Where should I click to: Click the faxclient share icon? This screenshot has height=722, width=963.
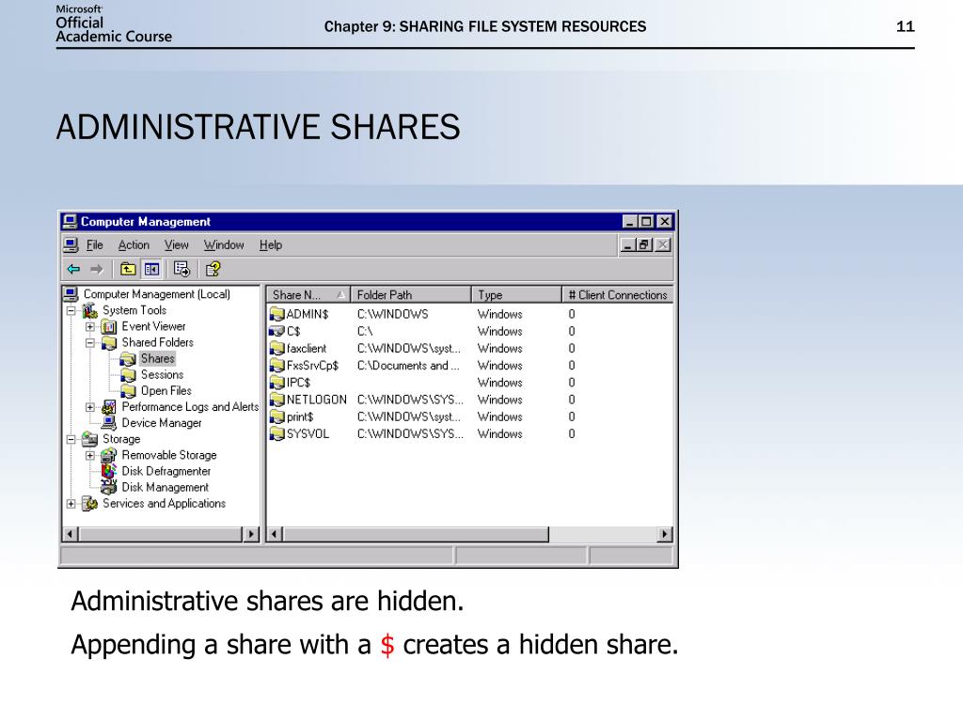277,349
